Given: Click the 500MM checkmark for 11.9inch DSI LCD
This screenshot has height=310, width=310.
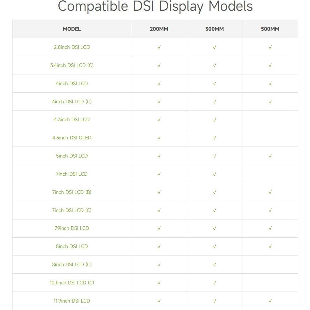Looking at the screenshot, I should [270, 301].
